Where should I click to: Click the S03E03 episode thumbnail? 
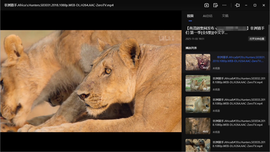coord(198,105)
